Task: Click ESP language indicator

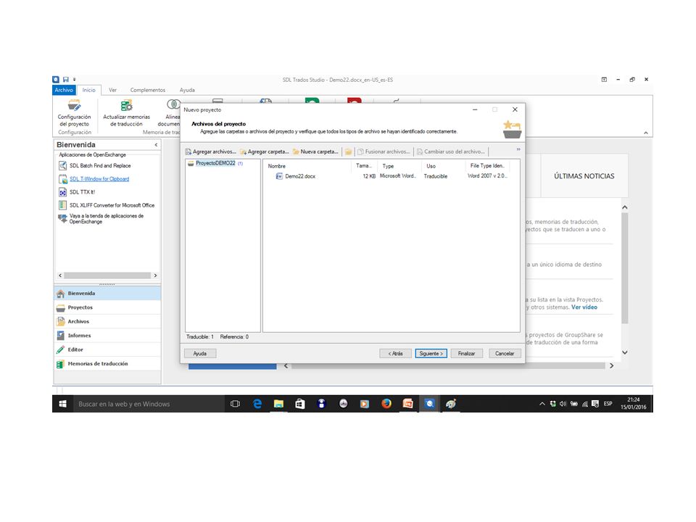Action: [608, 404]
